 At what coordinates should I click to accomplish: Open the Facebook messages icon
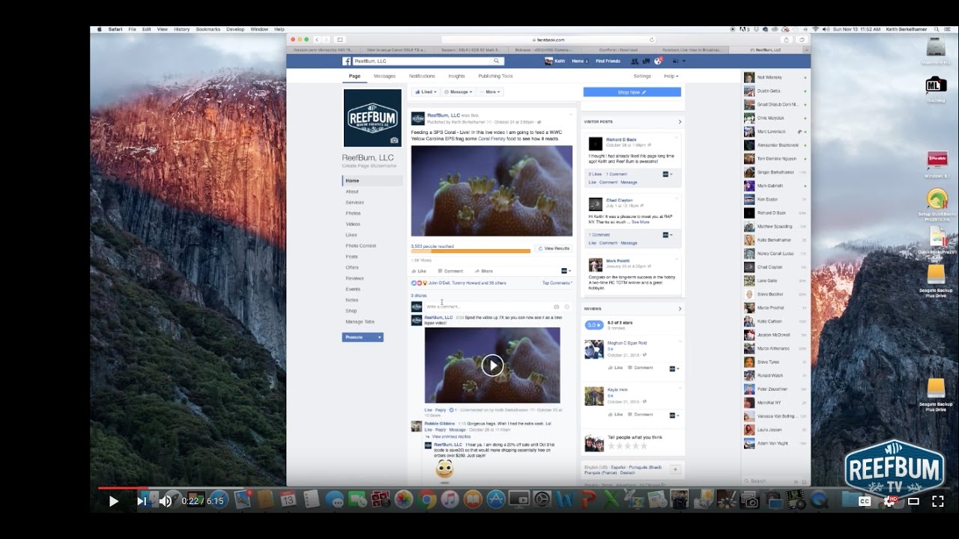tap(646, 61)
